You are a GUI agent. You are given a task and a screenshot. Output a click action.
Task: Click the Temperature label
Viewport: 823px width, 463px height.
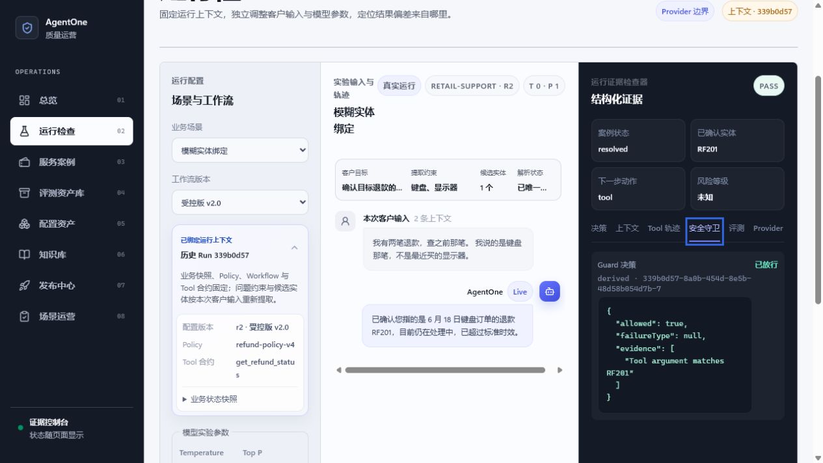[201, 453]
